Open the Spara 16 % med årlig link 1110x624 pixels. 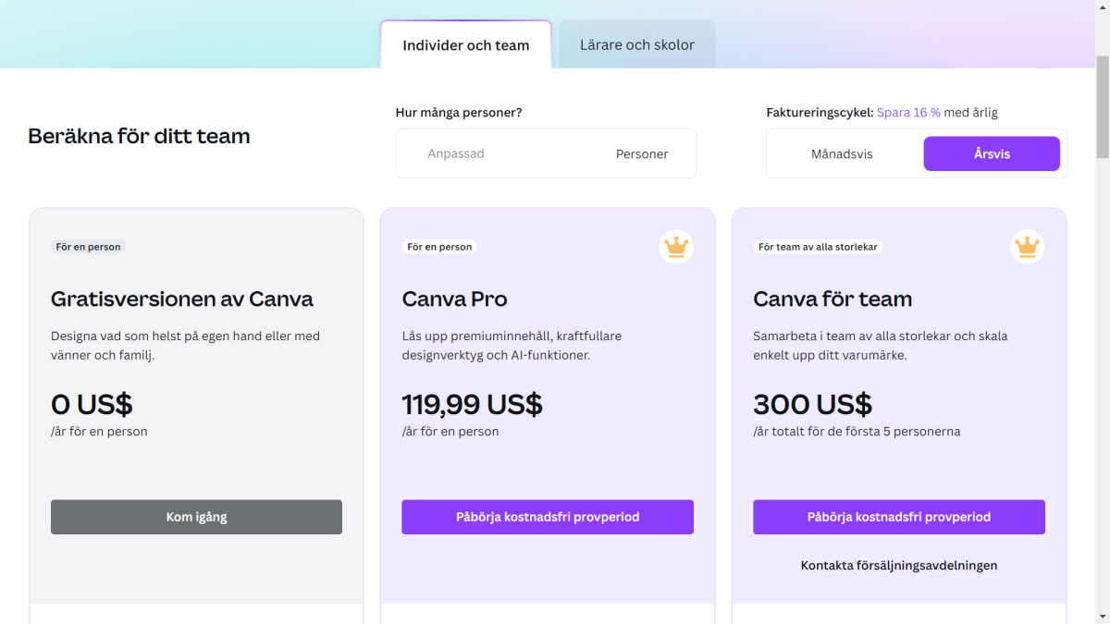click(907, 112)
